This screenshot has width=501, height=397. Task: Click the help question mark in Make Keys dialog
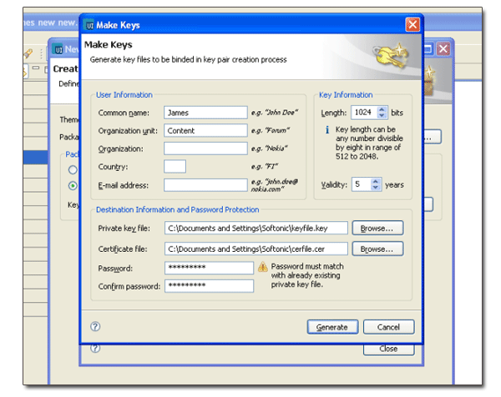pos(95,326)
